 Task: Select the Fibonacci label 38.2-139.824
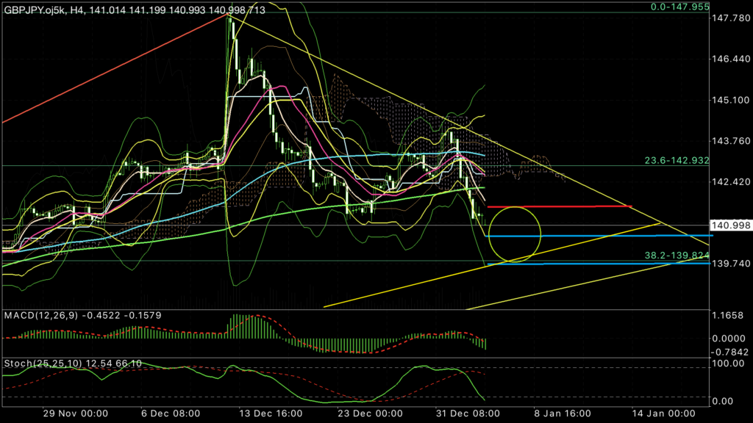point(677,255)
